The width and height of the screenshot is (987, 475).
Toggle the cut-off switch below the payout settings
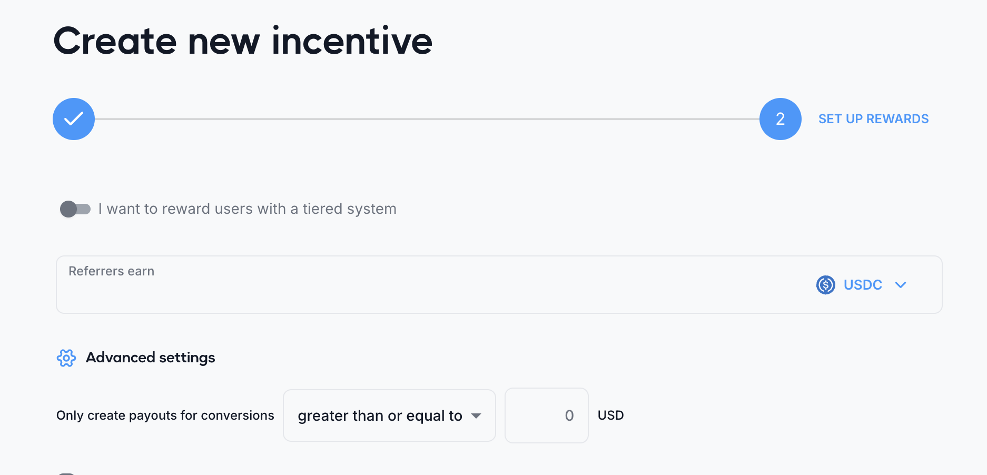pos(67,473)
